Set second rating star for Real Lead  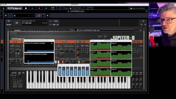point(45,23)
